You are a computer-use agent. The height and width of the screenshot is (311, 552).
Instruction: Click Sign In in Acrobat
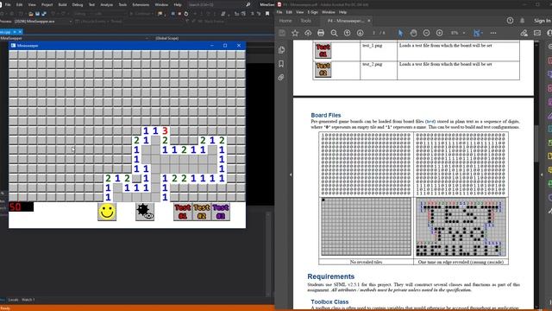pyautogui.click(x=542, y=21)
